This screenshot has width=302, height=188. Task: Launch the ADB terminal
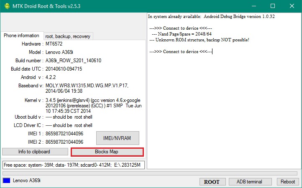249,182
